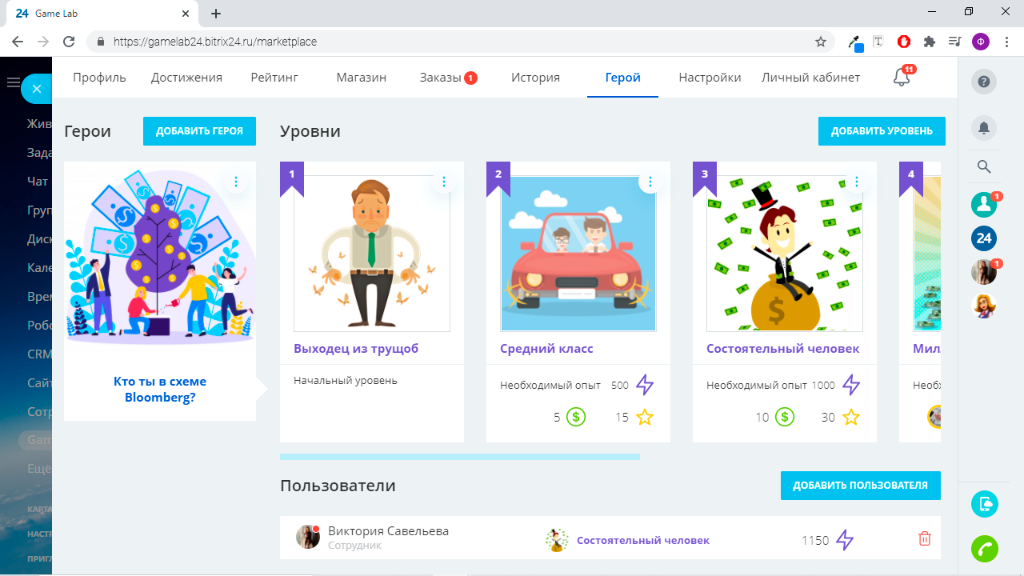
Task: Open the dark-haired woman avatar chat
Action: [984, 272]
